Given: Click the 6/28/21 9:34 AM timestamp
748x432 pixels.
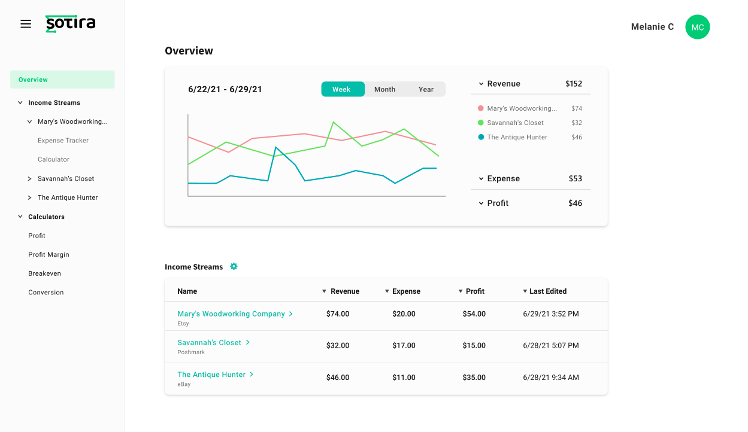Looking at the screenshot, I should tap(551, 378).
